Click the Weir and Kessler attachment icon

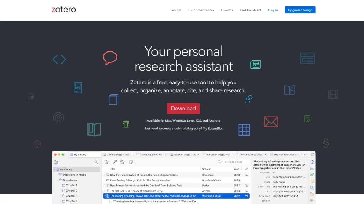247,196
